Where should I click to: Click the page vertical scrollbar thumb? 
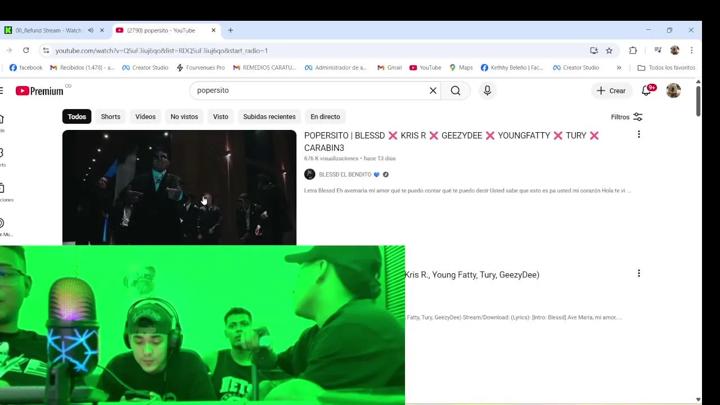(x=698, y=101)
